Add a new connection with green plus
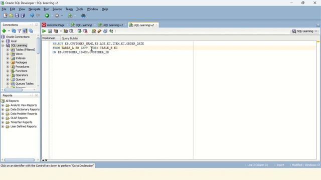The width and height of the screenshot is (321, 180). (4, 31)
